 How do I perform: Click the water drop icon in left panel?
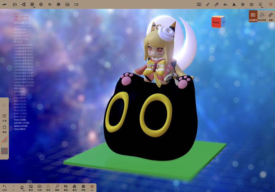[4, 105]
